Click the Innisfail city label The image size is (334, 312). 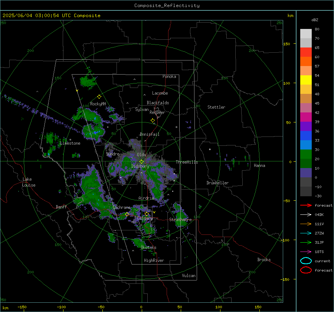150,134
